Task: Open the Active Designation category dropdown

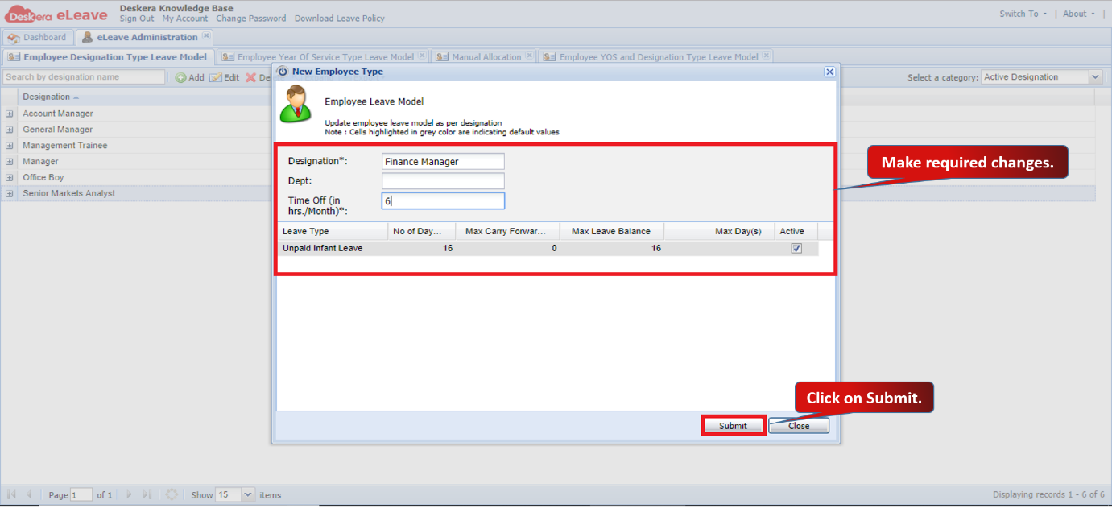Action: (1095, 77)
